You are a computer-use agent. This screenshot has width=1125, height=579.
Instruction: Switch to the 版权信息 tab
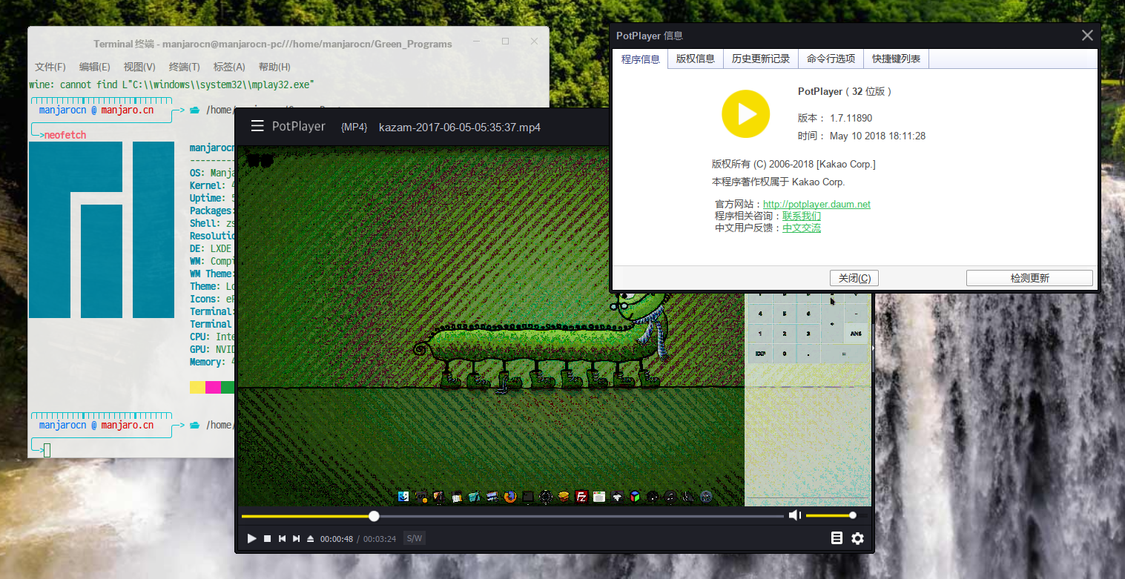(x=696, y=59)
